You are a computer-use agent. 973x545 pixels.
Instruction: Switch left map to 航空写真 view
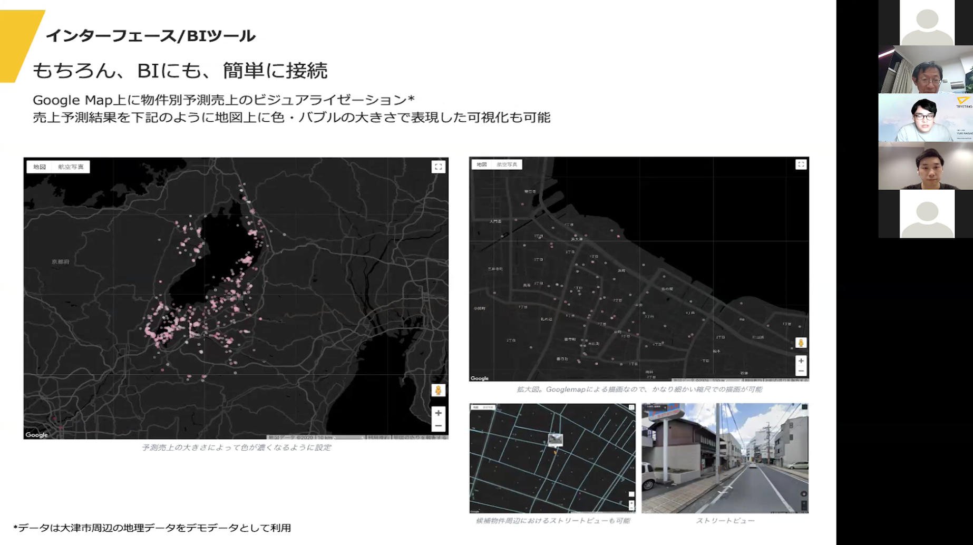click(x=71, y=167)
